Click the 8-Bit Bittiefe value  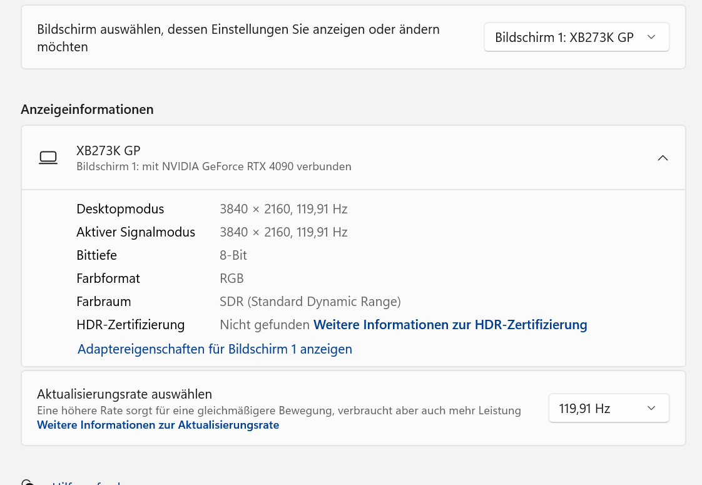(x=233, y=255)
